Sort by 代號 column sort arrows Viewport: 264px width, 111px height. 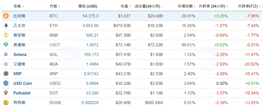pyautogui.click(x=59, y=6)
